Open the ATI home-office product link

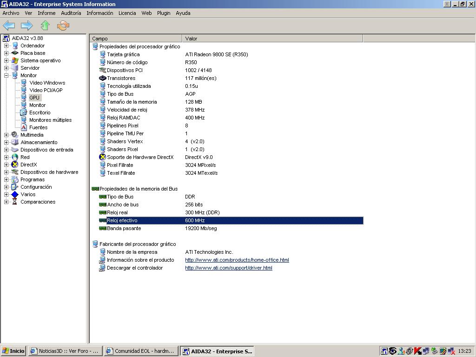coord(237,260)
